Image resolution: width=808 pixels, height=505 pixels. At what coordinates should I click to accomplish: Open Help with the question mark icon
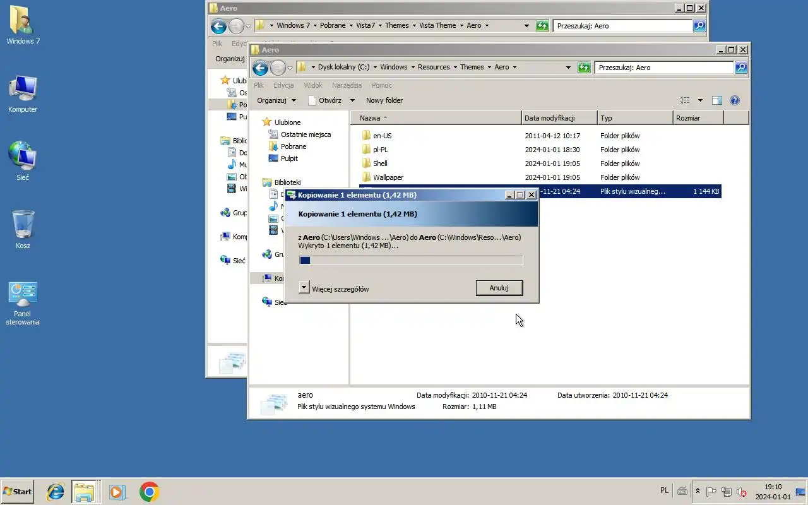point(734,100)
